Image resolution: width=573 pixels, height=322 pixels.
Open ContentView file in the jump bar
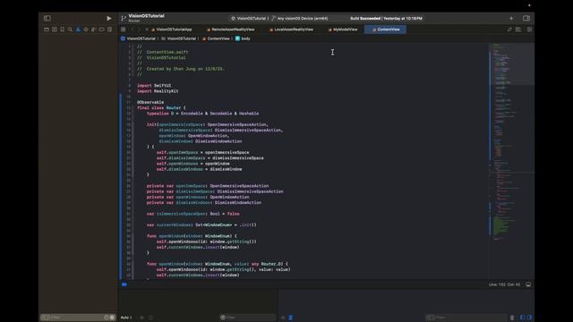[x=216, y=38]
